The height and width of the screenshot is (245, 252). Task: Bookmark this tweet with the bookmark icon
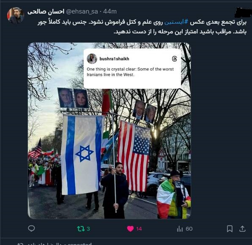point(230,229)
